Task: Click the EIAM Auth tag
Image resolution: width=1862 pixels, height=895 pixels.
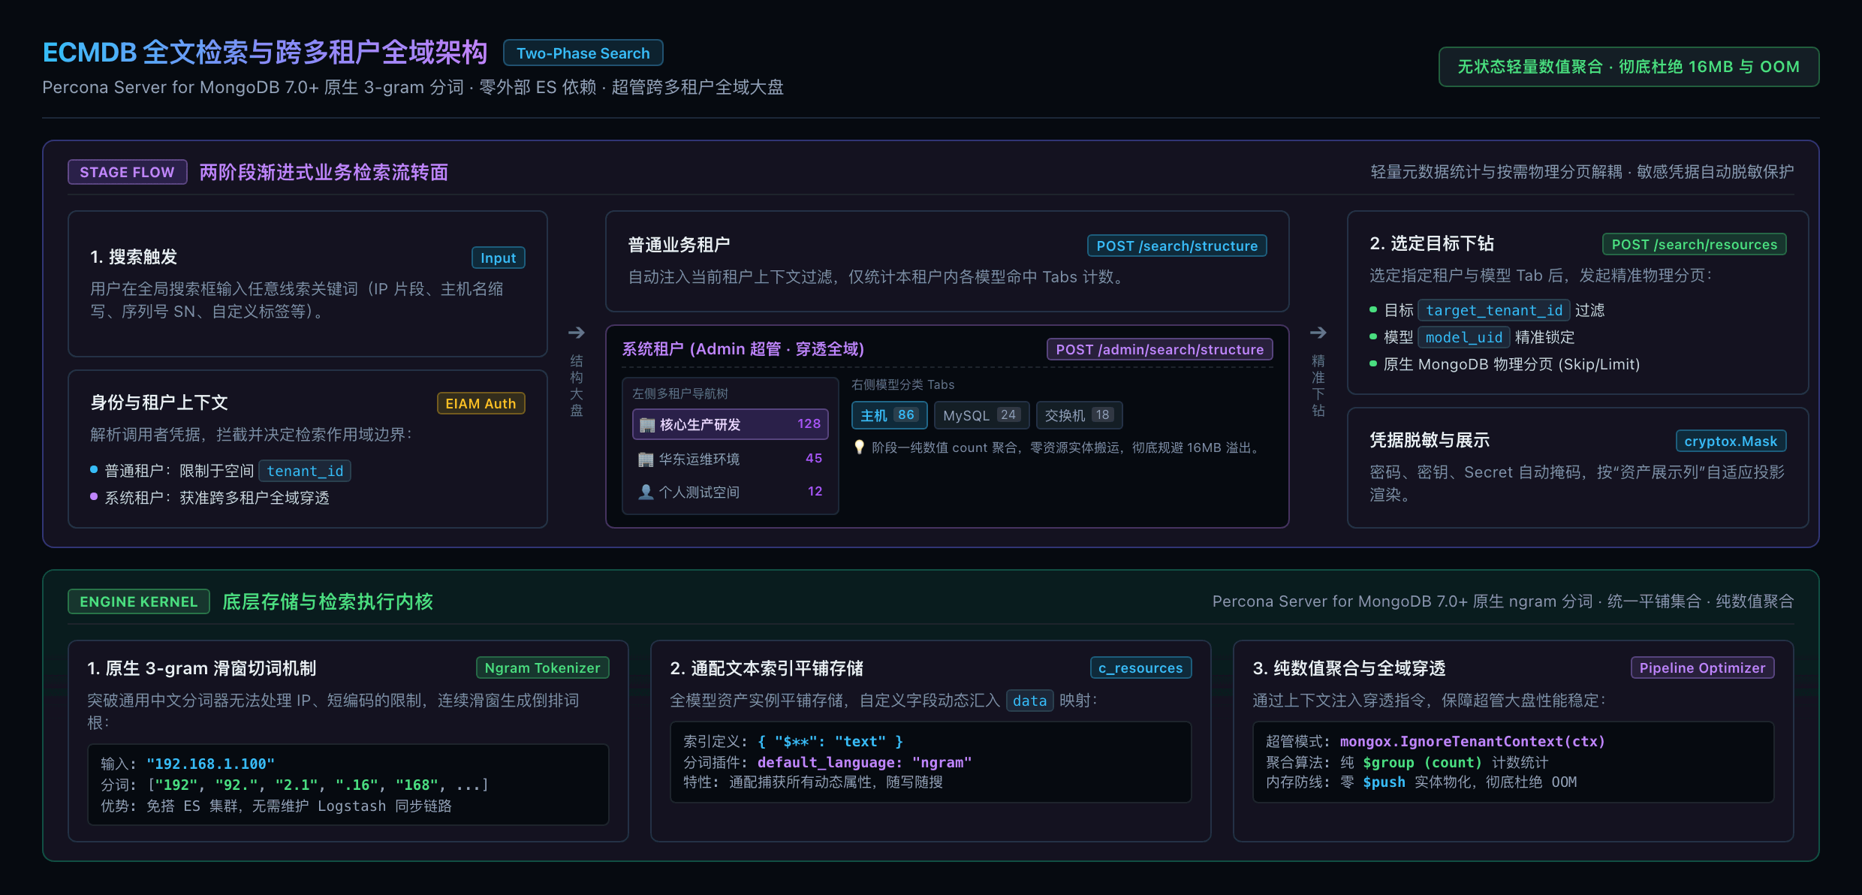Action: pos(481,403)
